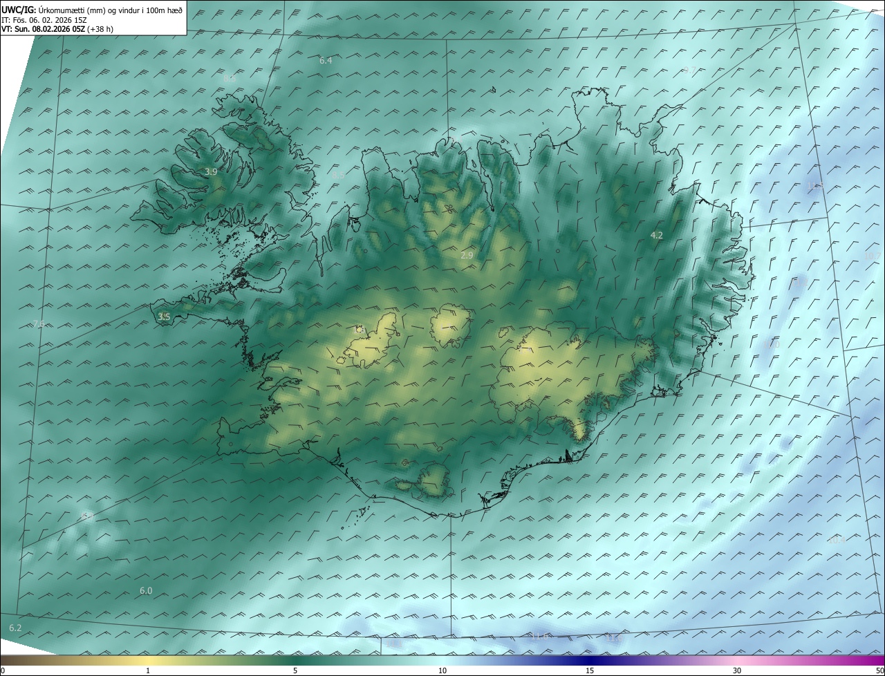Click the initial time line 'IT: Fös. 06. 02. 2026 15Z'
This screenshot has height=676, width=885.
[x=46, y=20]
